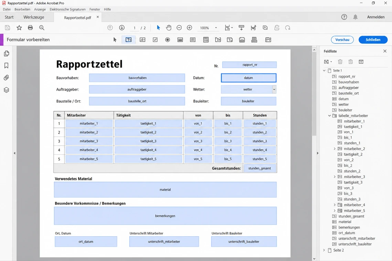Viewport: 392px width, 261px height.
Task: Print the document using the printer icon
Action: click(x=30, y=28)
